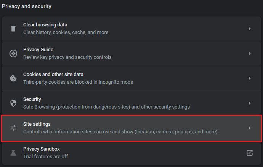This screenshot has height=167, width=263.
Task: Open Cookies and other site data
Action: click(x=131, y=78)
